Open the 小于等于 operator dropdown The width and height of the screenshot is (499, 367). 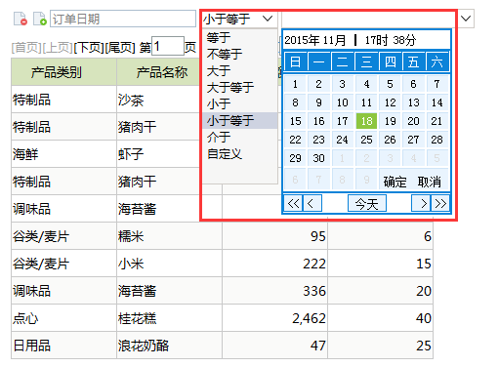tap(239, 19)
